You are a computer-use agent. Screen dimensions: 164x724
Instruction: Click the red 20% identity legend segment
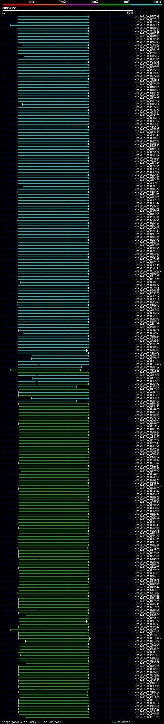pos(18,5)
